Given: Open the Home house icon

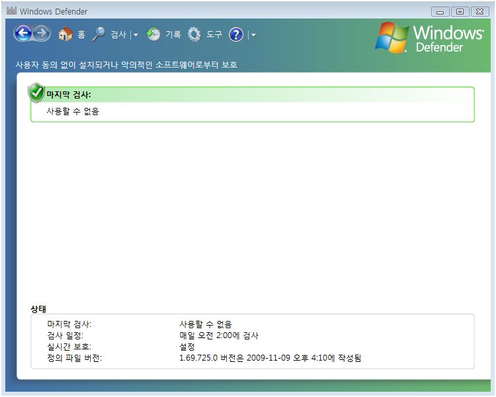Looking at the screenshot, I should pyautogui.click(x=65, y=34).
